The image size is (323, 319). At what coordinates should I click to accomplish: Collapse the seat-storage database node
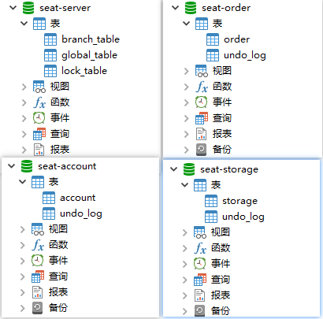[174, 169]
